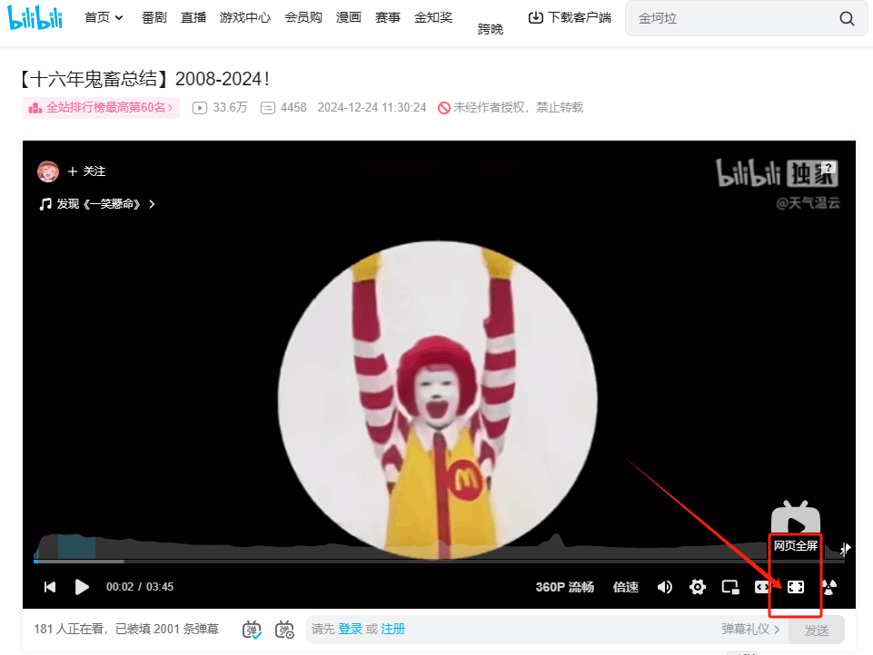Enable picture-in-picture mode icon
Viewport: 873px width, 655px height.
point(729,587)
